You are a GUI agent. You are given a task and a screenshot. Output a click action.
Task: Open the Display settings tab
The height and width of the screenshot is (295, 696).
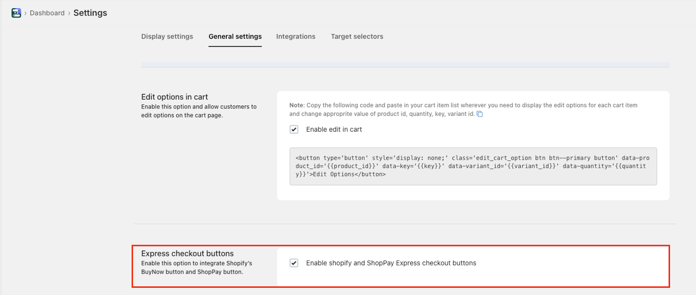tap(167, 37)
